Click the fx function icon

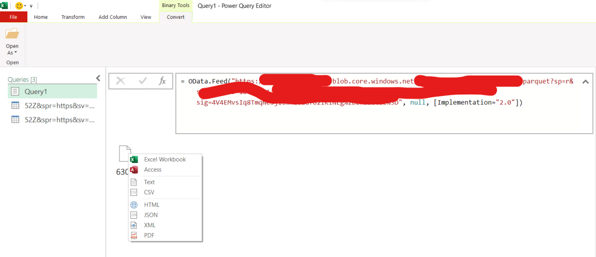[162, 81]
